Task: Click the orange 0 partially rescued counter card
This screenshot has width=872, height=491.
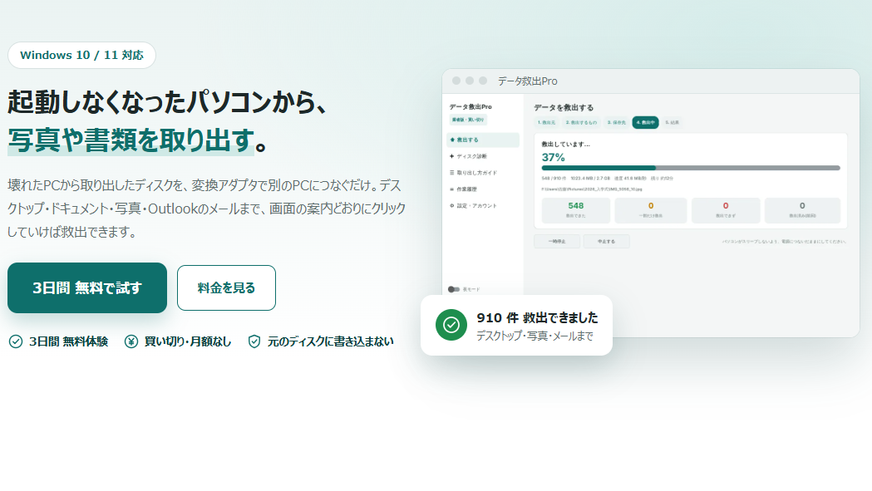Action: (651, 210)
